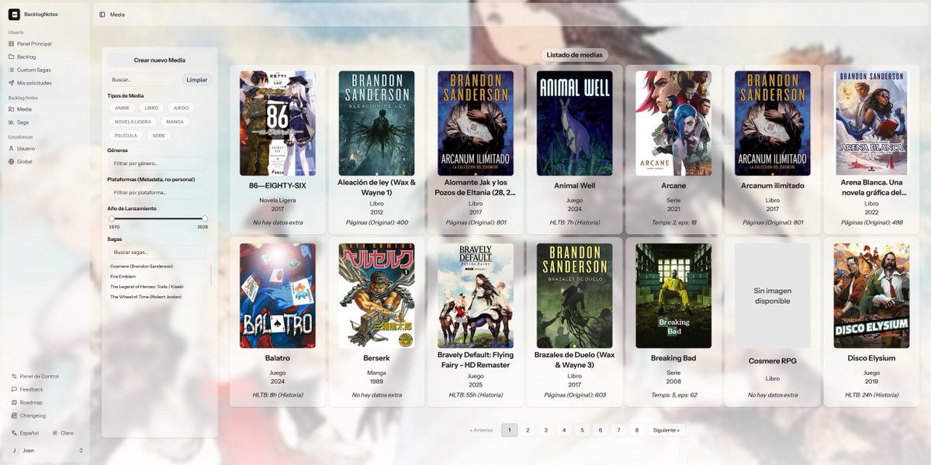Click Brazales de Duelo title text

(x=575, y=360)
